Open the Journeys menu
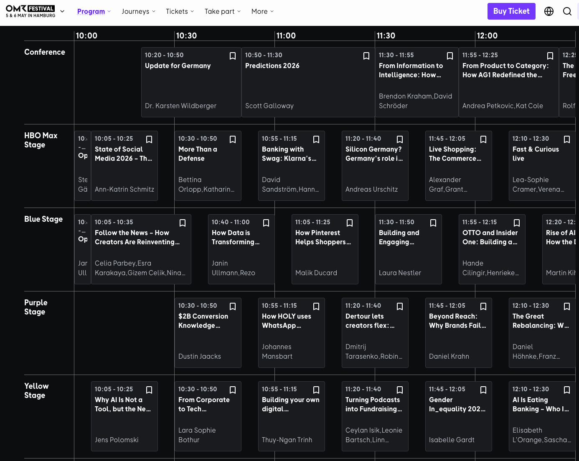 click(138, 11)
